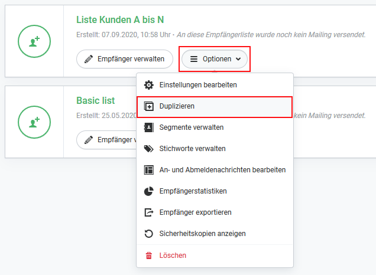Screen dimensions: 376x275
Task: Click the gear icon for Einstellungen bearbeiten
Action: coord(148,85)
